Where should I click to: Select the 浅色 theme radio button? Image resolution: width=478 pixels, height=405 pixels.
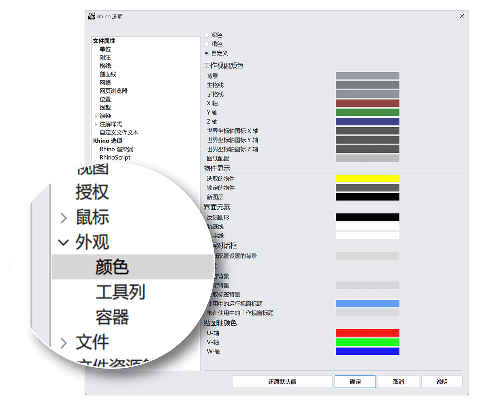[x=207, y=44]
